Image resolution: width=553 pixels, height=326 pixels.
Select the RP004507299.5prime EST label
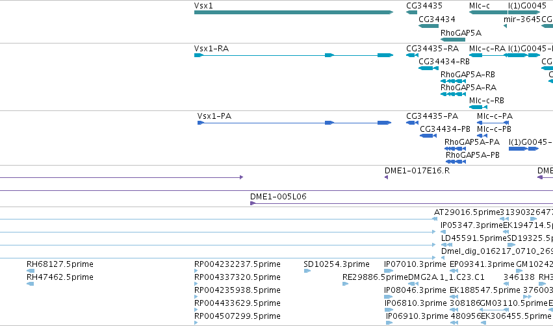point(237,316)
